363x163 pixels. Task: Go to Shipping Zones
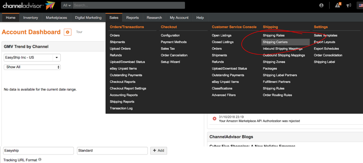[x=274, y=62]
